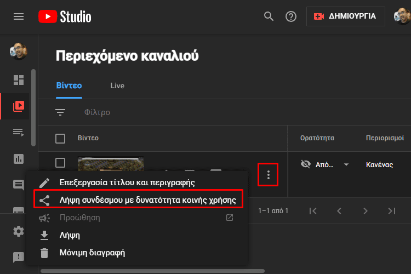This screenshot has height=274, width=411.
Task: Go to previous page arrow
Action: (339, 211)
